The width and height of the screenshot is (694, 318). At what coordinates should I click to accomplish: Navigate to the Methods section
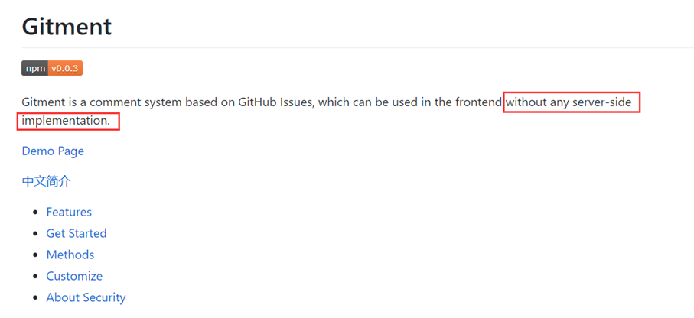point(70,255)
